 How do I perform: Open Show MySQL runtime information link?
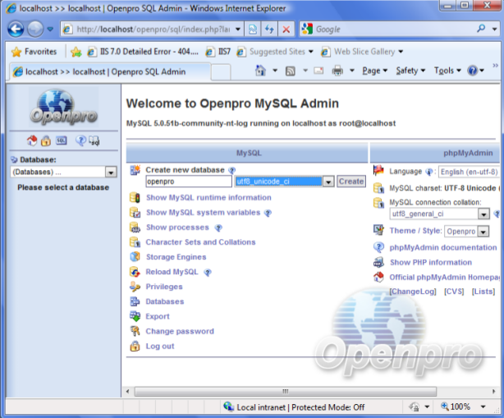coord(208,198)
